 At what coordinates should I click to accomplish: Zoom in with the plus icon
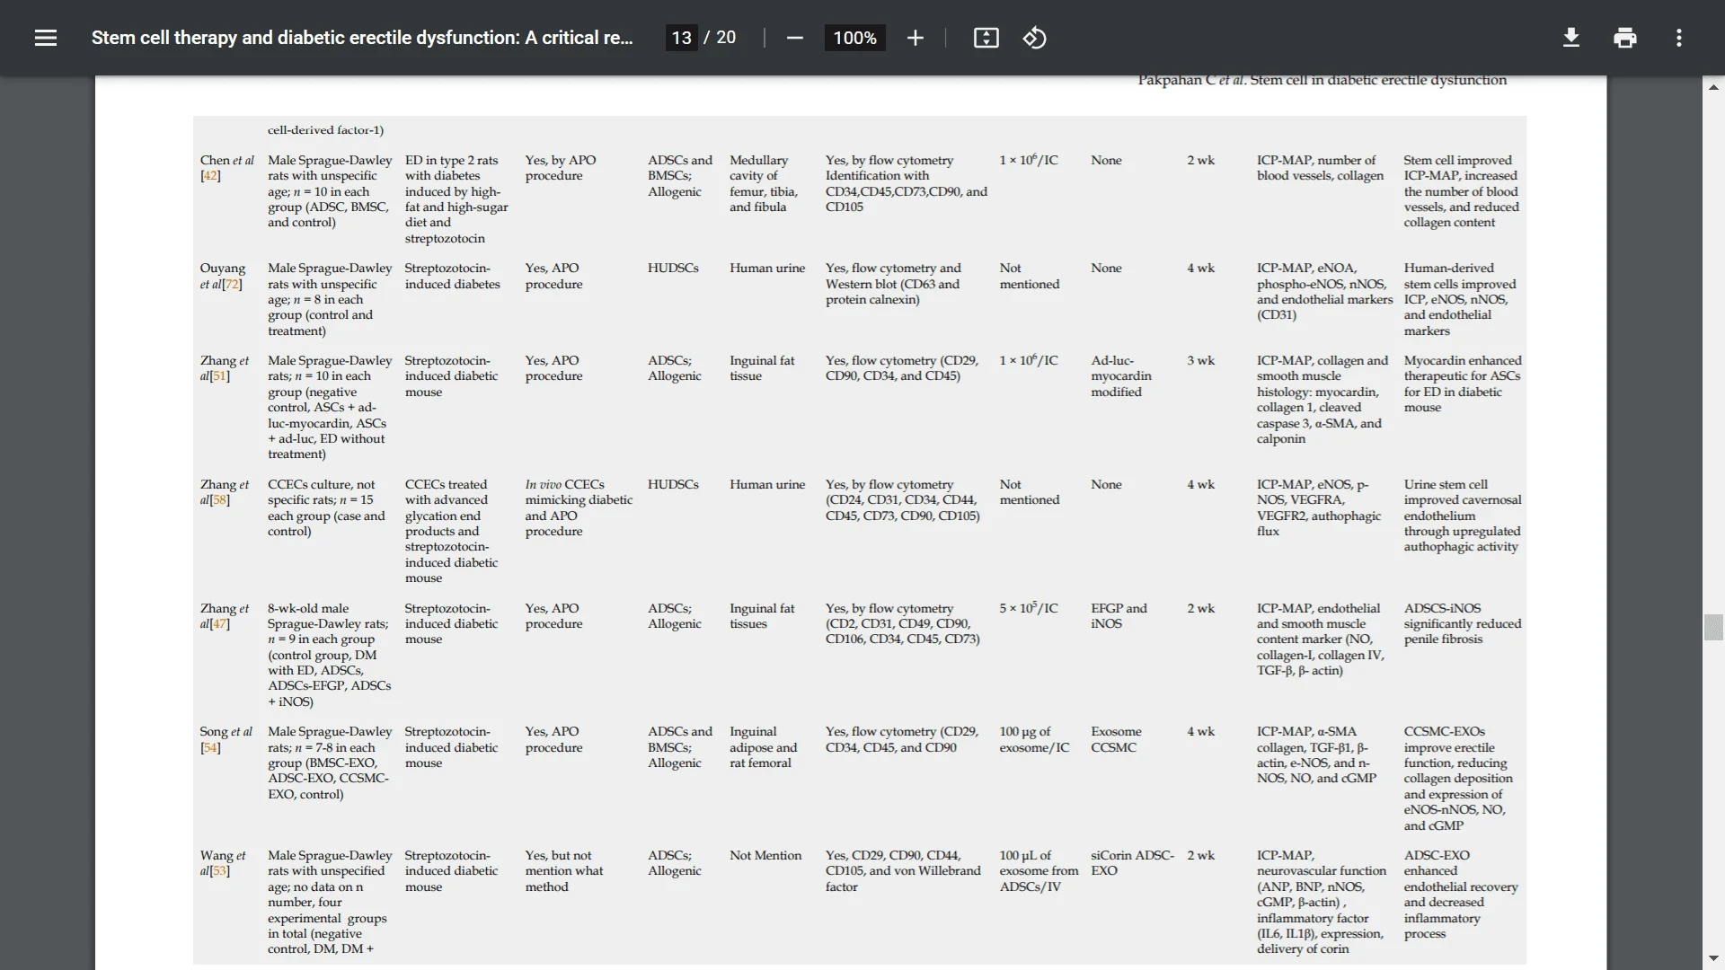pos(915,38)
